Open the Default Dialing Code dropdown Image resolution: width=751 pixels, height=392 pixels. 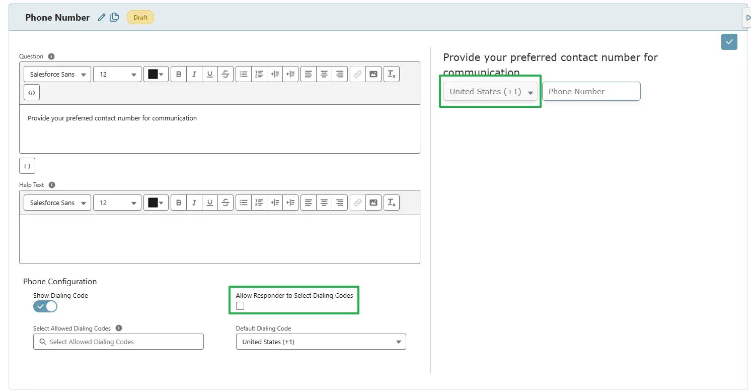pos(321,342)
